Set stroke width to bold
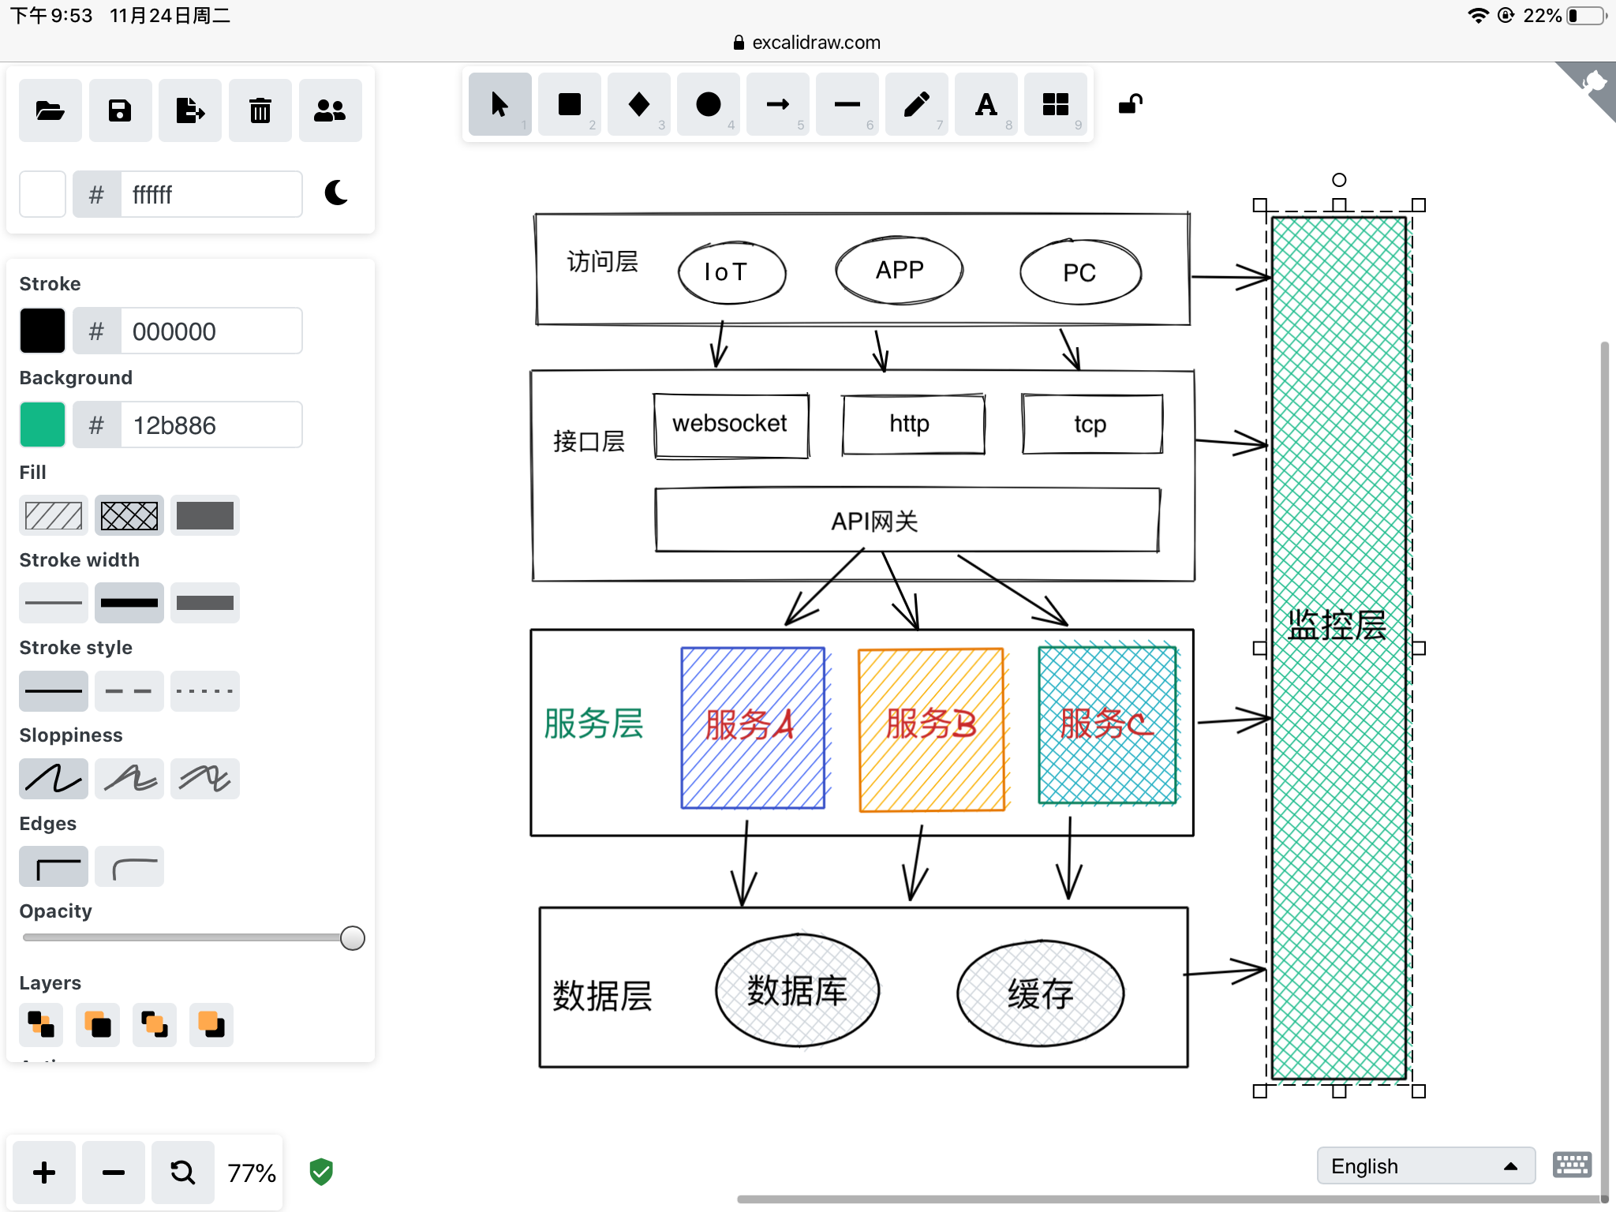Image resolution: width=1616 pixels, height=1212 pixels. coord(129,604)
